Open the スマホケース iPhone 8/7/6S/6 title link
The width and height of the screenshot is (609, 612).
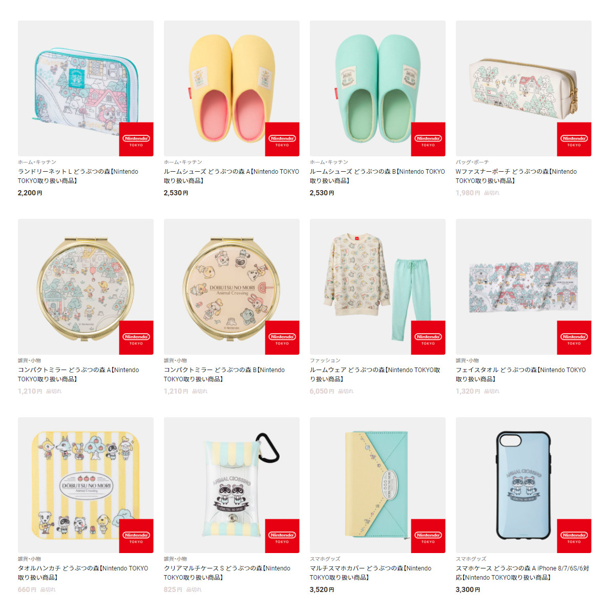[x=522, y=573]
